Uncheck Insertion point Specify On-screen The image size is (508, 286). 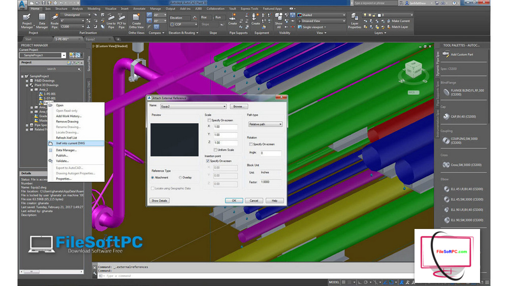pyautogui.click(x=208, y=161)
